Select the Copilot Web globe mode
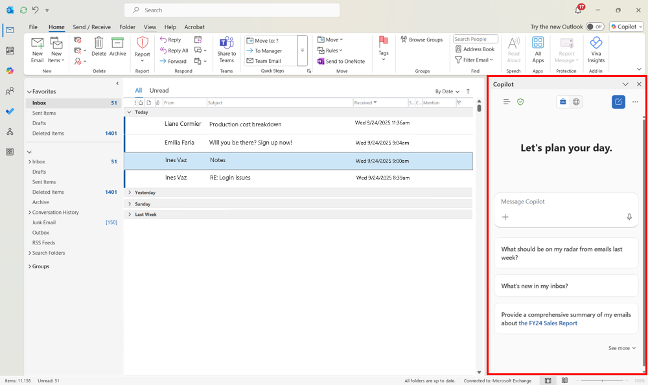 tap(576, 102)
